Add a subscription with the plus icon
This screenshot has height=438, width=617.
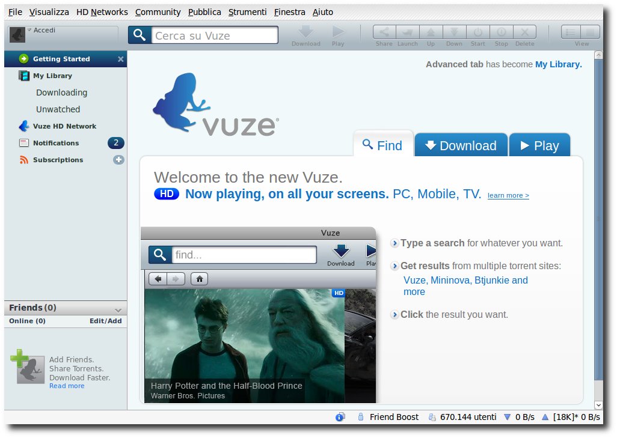click(118, 160)
